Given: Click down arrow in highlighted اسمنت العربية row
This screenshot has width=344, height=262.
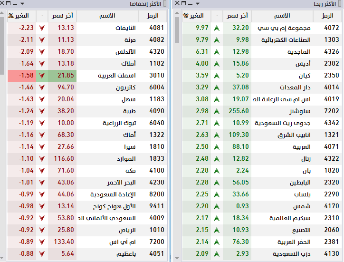Looking at the screenshot, I should 42,76.
